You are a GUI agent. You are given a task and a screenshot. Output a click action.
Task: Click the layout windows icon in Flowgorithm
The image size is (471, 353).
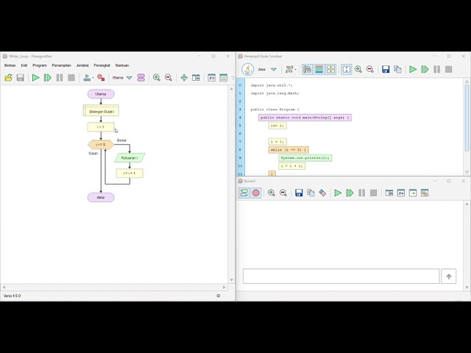(196, 78)
